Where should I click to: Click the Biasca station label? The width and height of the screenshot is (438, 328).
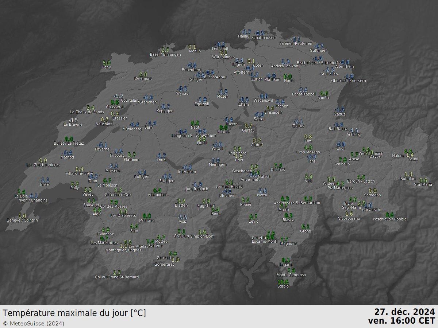coord(288,220)
